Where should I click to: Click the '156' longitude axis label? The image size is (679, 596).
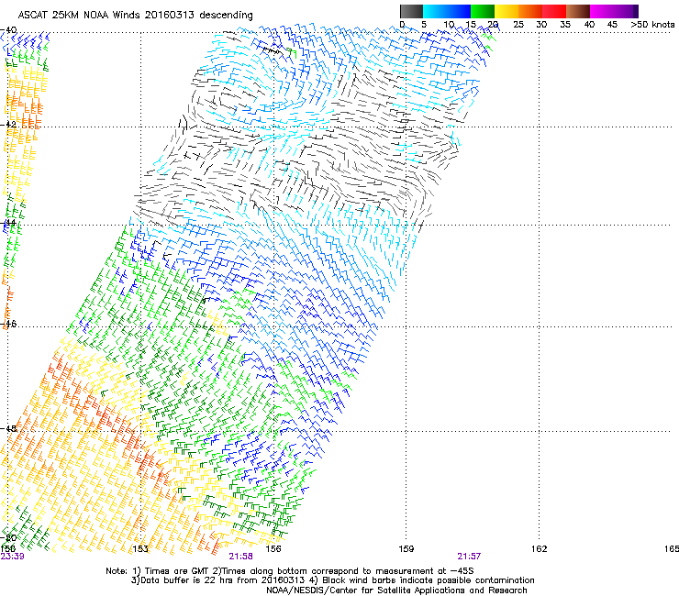coord(273,549)
